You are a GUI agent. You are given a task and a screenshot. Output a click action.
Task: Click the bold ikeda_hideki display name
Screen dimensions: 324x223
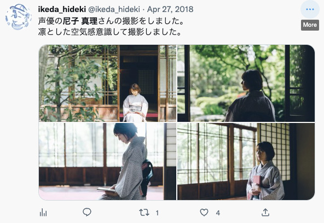pos(62,9)
